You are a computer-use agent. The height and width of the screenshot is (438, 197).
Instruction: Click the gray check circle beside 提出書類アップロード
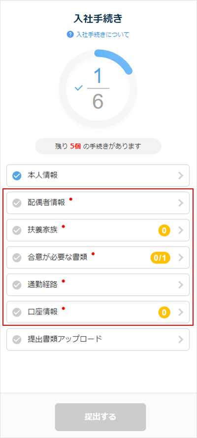pos(17,340)
